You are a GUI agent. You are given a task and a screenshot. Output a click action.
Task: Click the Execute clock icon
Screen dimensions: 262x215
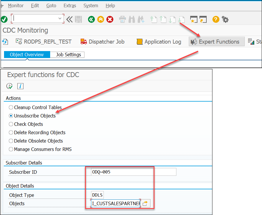(9, 86)
